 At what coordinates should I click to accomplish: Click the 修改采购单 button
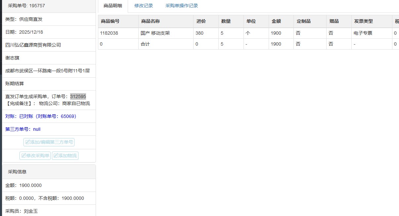[x=35, y=156]
